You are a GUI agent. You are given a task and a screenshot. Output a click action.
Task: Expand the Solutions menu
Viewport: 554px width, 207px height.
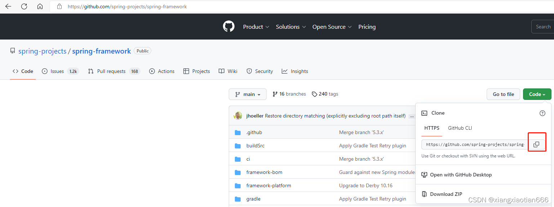tap(291, 27)
